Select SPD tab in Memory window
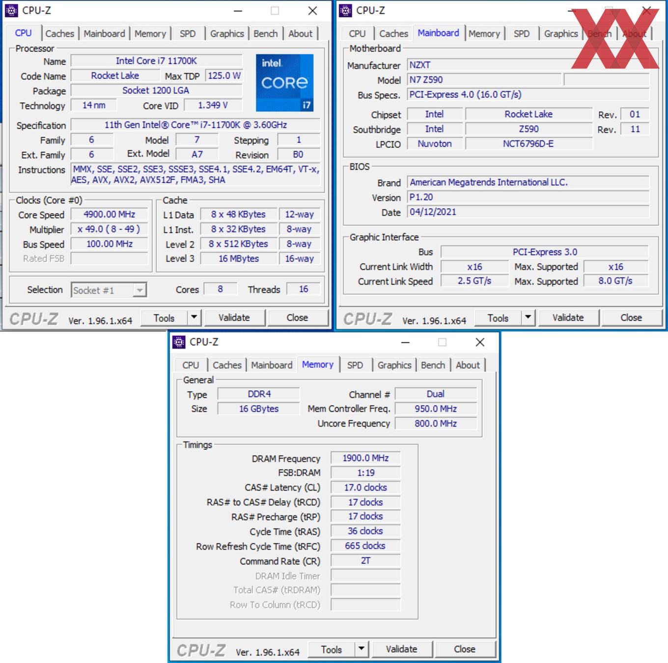Viewport: 668px width, 663px height. pyautogui.click(x=355, y=365)
